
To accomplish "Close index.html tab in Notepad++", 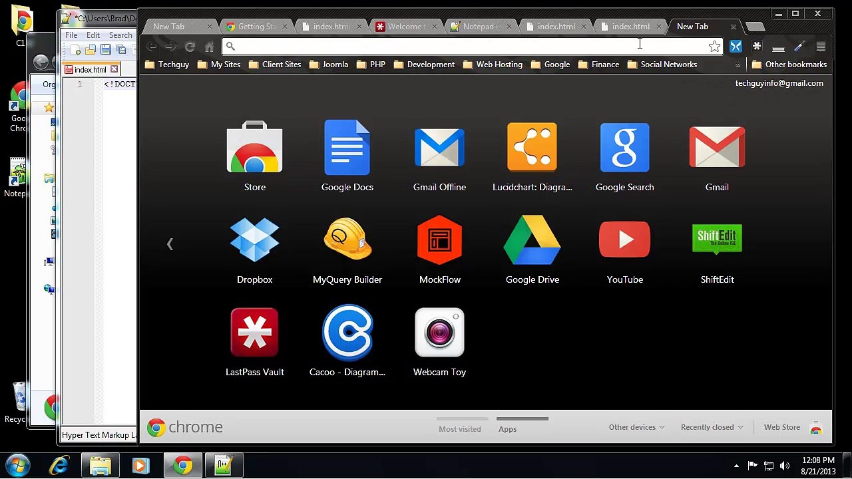I will [x=114, y=69].
